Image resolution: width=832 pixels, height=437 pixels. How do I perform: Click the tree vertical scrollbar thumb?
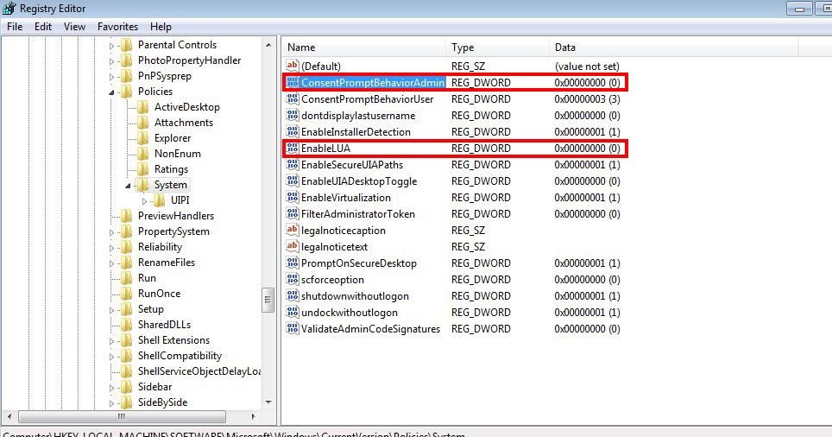(x=268, y=300)
